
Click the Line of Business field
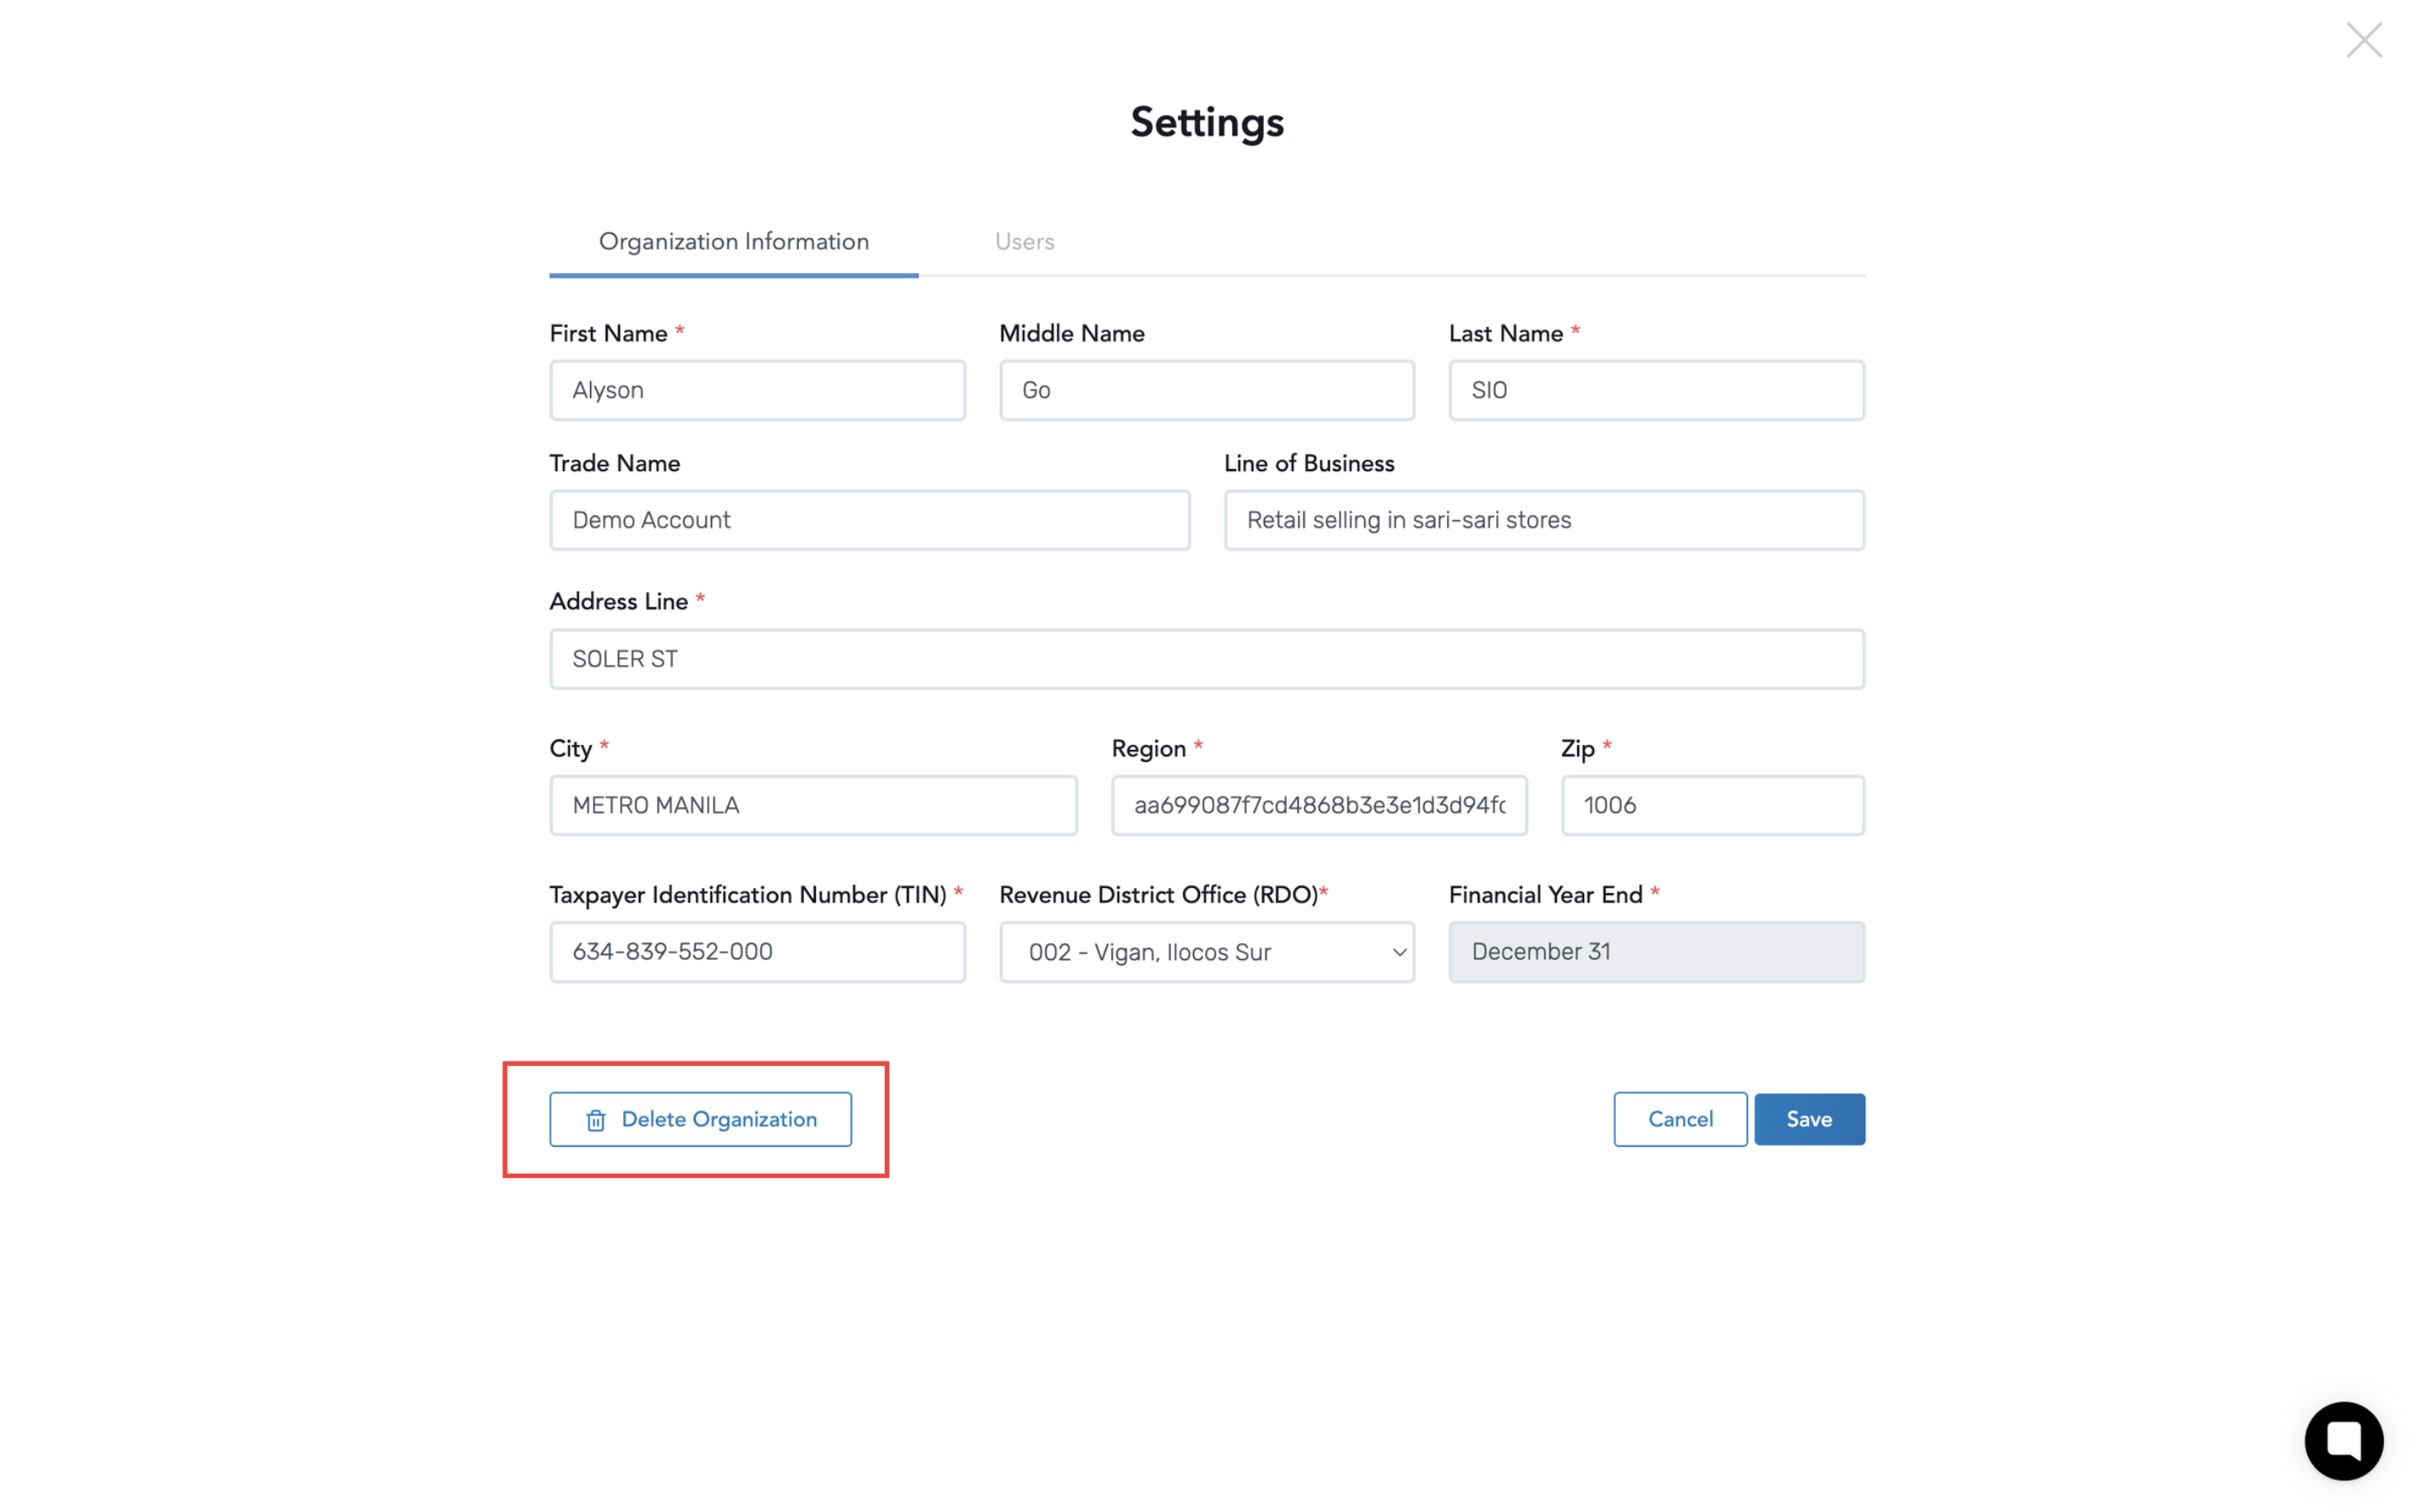tap(1542, 520)
